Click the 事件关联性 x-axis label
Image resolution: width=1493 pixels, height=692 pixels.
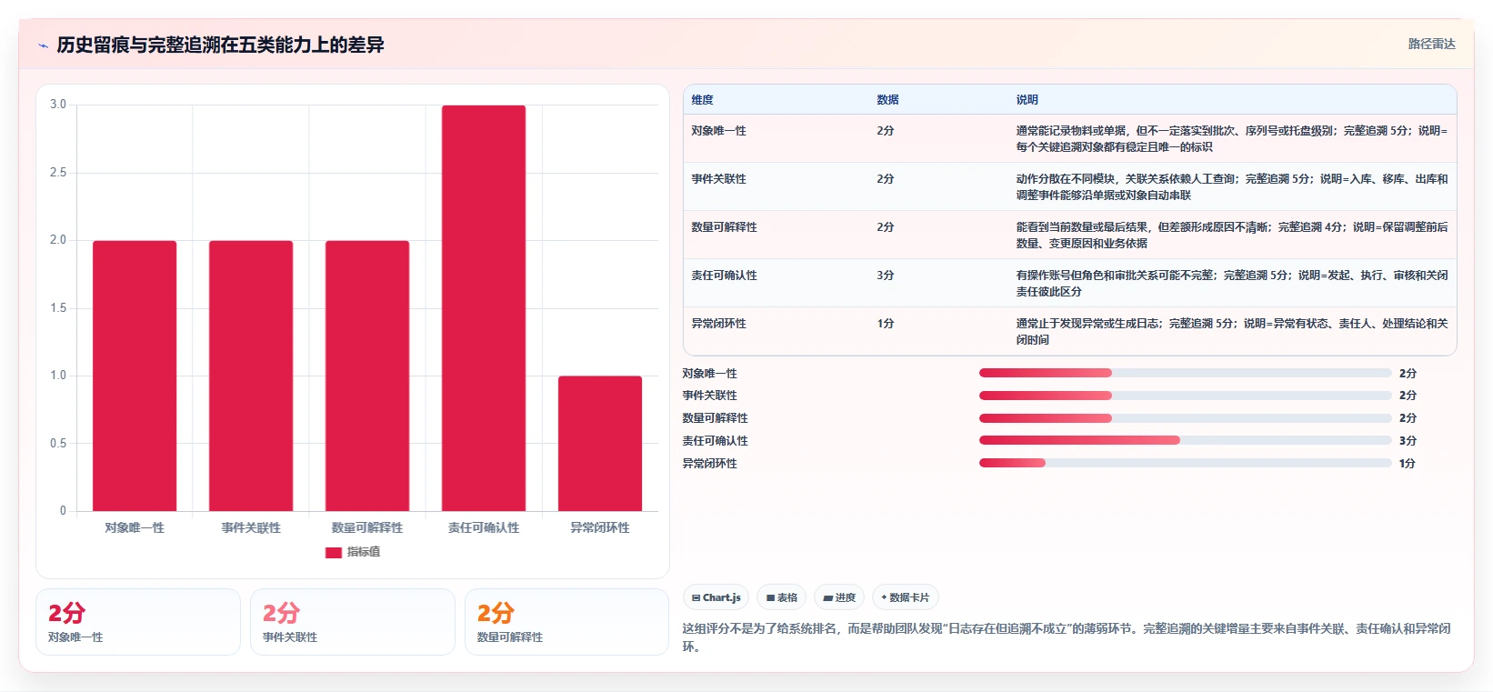coord(251,527)
